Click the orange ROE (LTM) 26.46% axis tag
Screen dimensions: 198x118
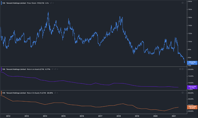pos(192,107)
